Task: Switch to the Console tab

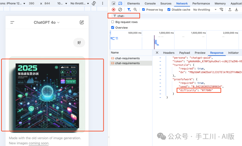Action: [x=150, y=3]
